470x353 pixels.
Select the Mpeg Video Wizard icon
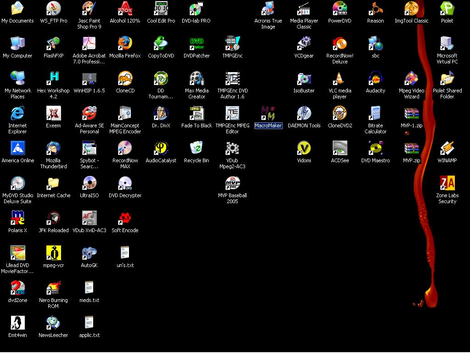point(412,78)
